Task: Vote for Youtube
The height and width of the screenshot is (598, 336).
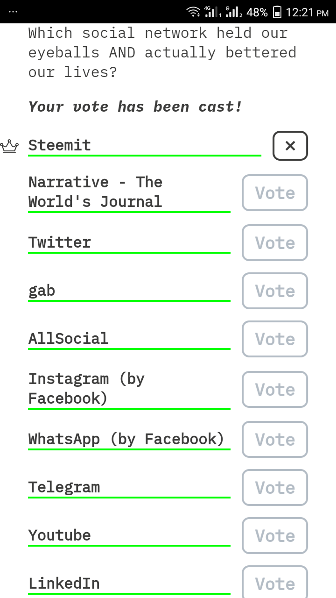Action: (x=275, y=535)
